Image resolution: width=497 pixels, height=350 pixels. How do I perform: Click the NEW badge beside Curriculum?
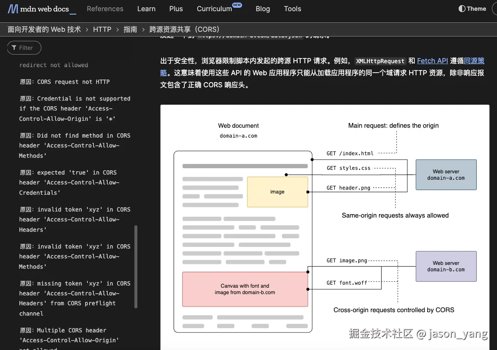point(237,5)
